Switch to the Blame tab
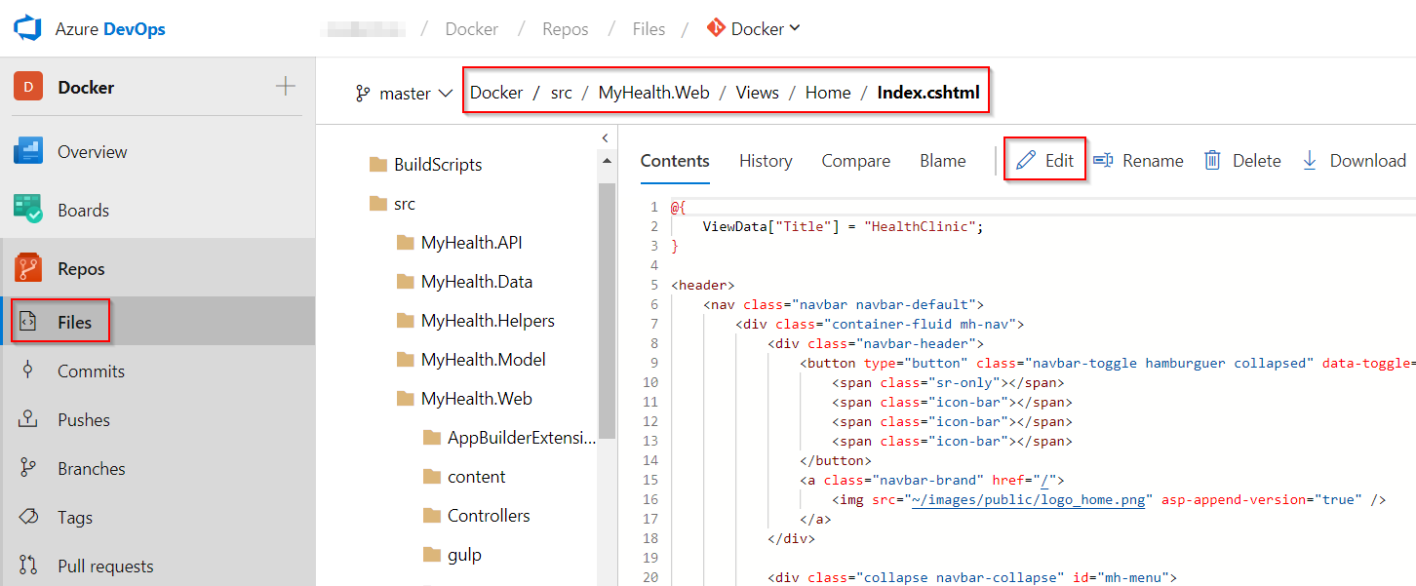 [943, 161]
